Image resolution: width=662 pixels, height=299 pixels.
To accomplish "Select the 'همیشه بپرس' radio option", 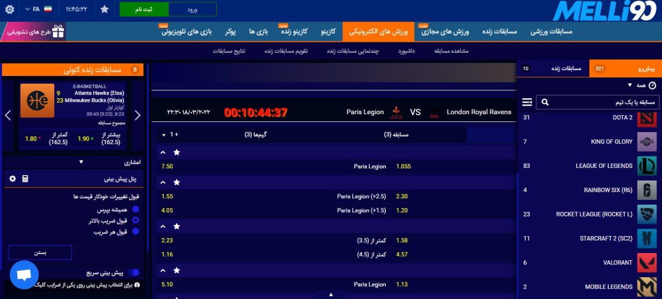I will click(x=136, y=210).
